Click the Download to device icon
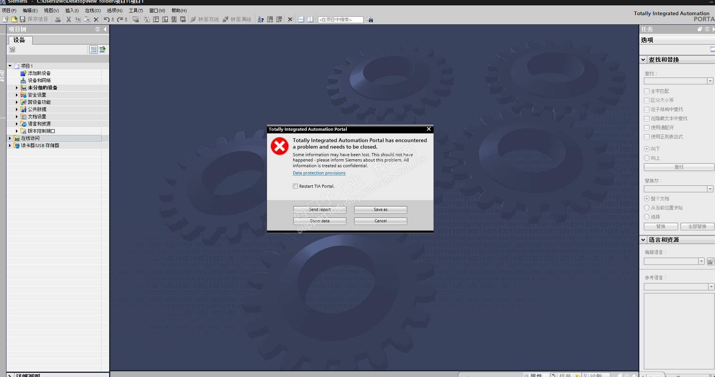Viewport: 715px width, 377px height. (156, 19)
